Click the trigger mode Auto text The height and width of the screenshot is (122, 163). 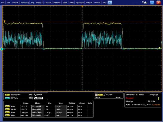tap(118, 97)
